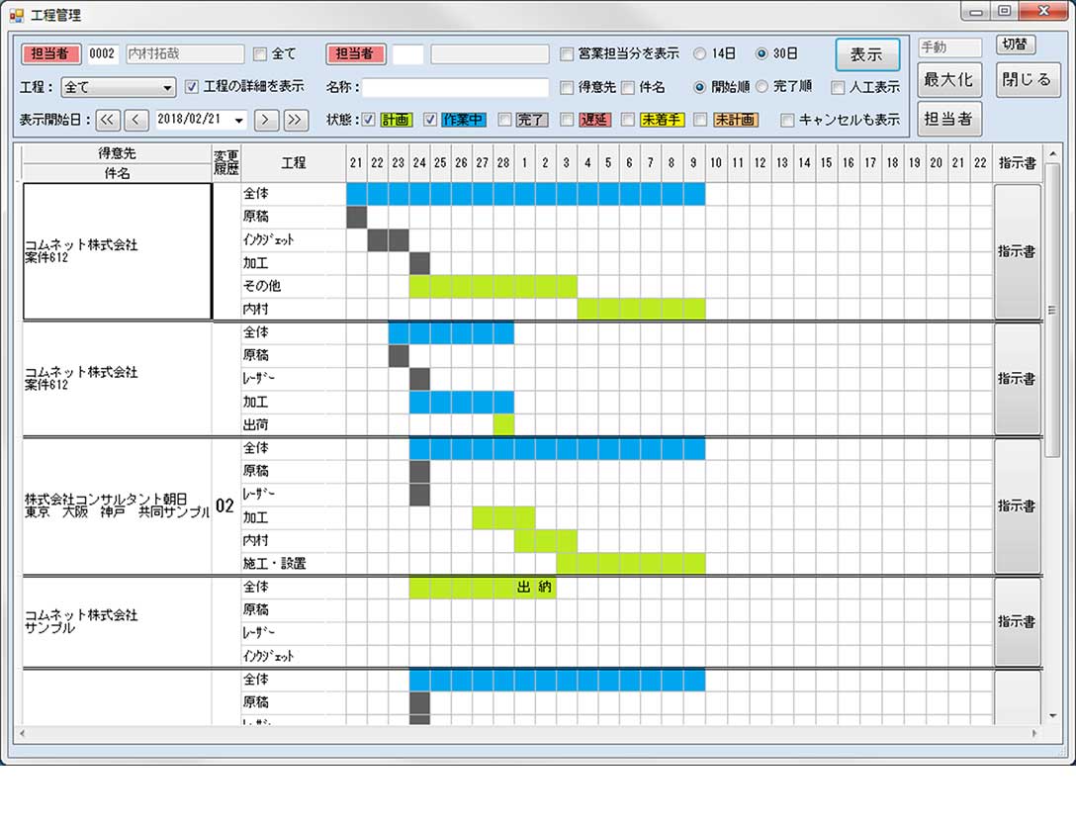This screenshot has width=1076, height=828.
Task: Jump forward with the >> date button
Action: tap(295, 120)
